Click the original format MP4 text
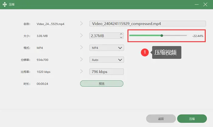This screenshot has height=127, width=213. click(x=40, y=48)
